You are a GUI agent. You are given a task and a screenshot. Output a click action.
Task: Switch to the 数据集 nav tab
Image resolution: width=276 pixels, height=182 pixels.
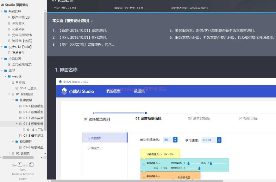pyautogui.click(x=139, y=91)
